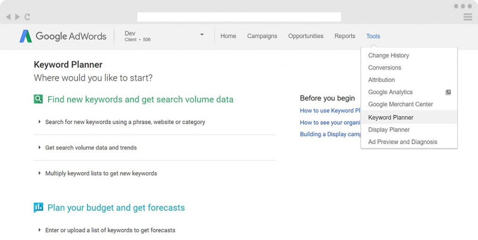Click the green magnifier keyword search icon

coord(38,99)
